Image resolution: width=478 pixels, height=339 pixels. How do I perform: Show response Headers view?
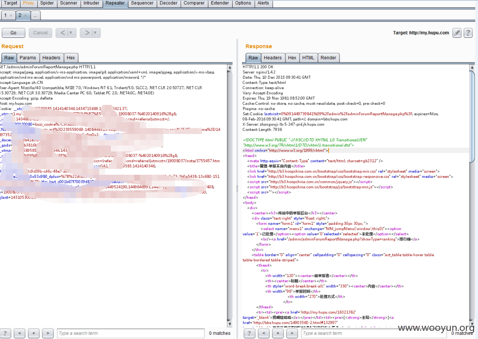tap(273, 58)
